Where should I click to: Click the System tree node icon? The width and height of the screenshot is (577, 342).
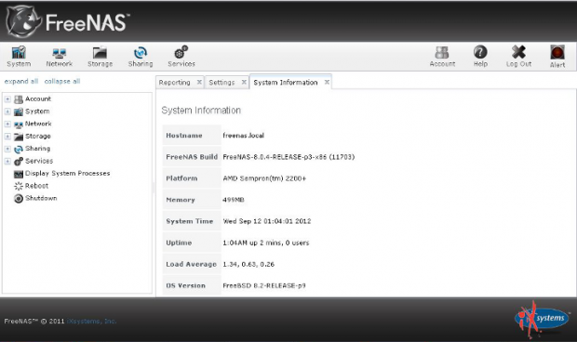point(19,112)
